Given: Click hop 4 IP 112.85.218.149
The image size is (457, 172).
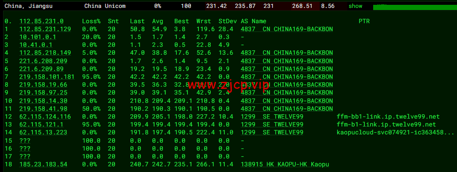Looking at the screenshot, I should coord(45,53).
